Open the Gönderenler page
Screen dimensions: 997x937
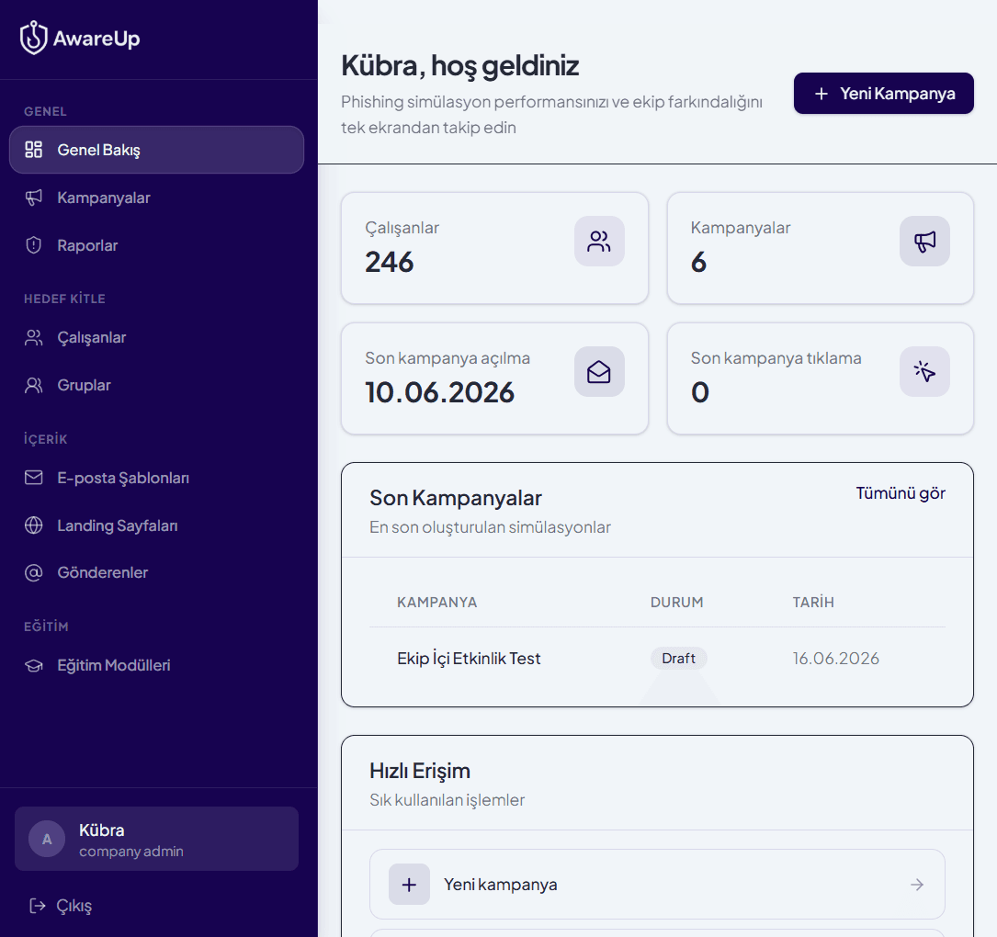point(156,572)
